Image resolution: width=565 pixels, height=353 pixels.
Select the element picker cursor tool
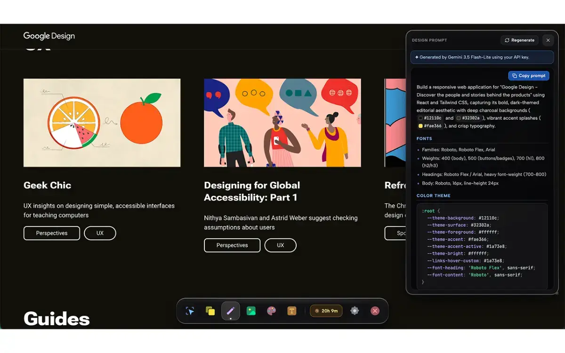pos(190,311)
